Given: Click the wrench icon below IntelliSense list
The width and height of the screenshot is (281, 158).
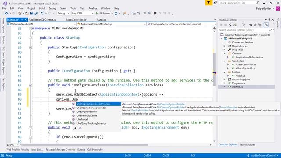Looking at the screenshot, I should [x=75, y=128].
